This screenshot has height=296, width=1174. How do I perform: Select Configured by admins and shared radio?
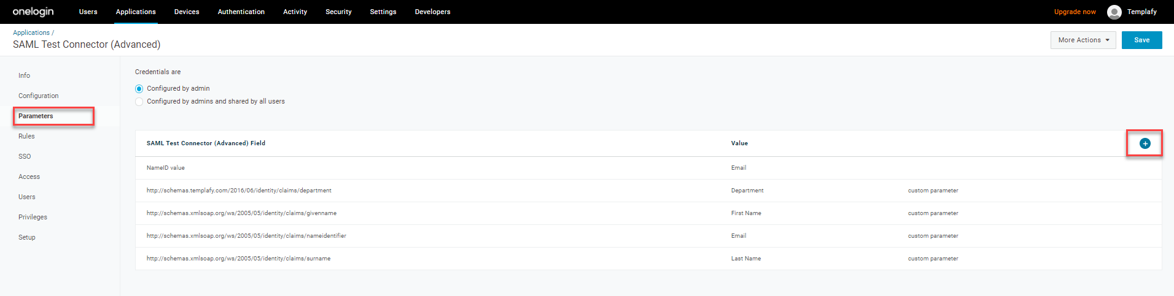(x=139, y=102)
